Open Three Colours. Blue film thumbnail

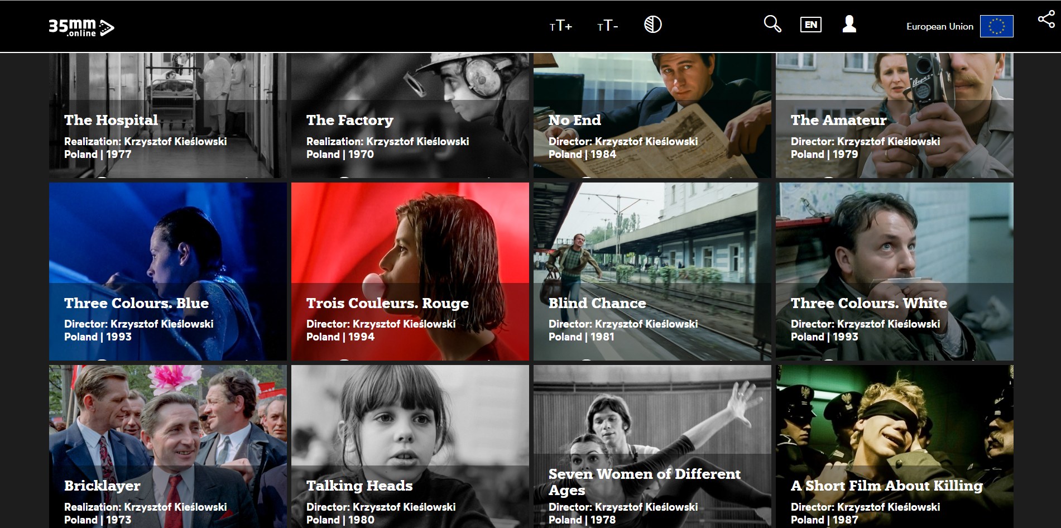168,271
